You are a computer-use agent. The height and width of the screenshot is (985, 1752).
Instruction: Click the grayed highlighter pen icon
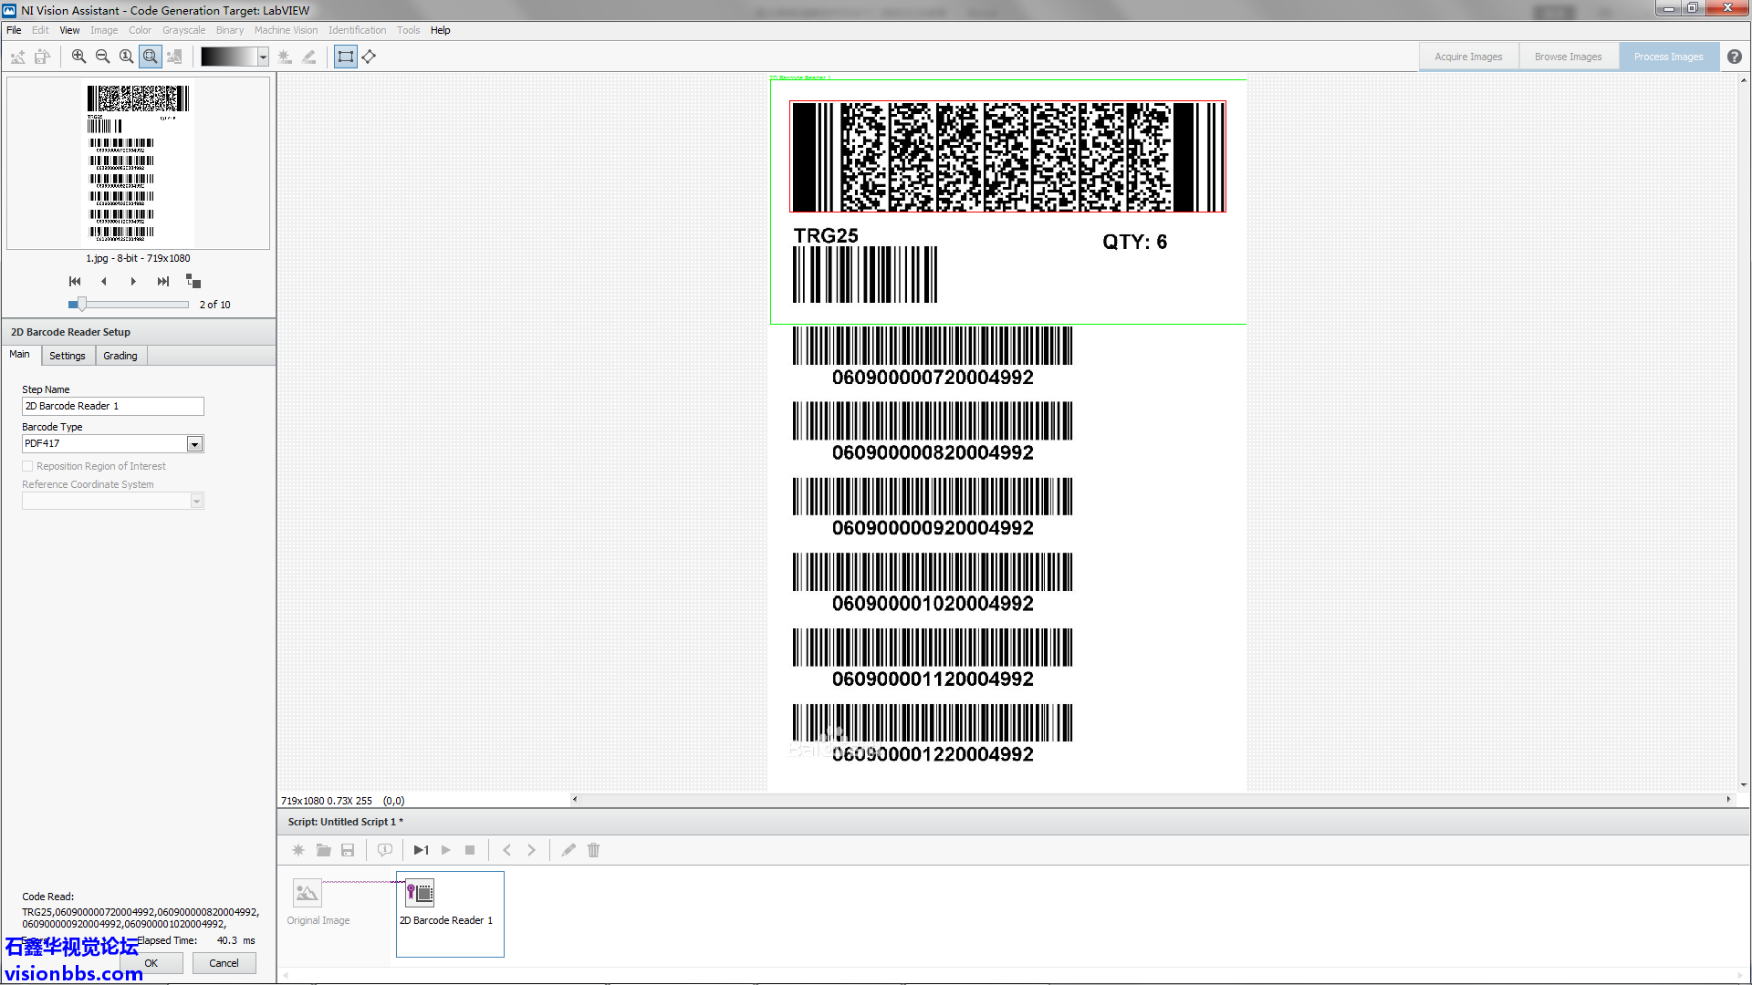click(309, 57)
